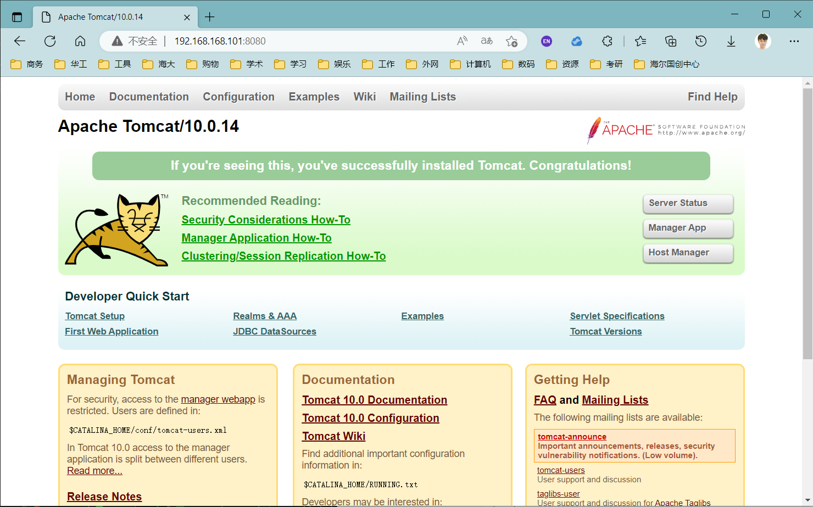
Task: Open the Favorites list icon
Action: [641, 41]
